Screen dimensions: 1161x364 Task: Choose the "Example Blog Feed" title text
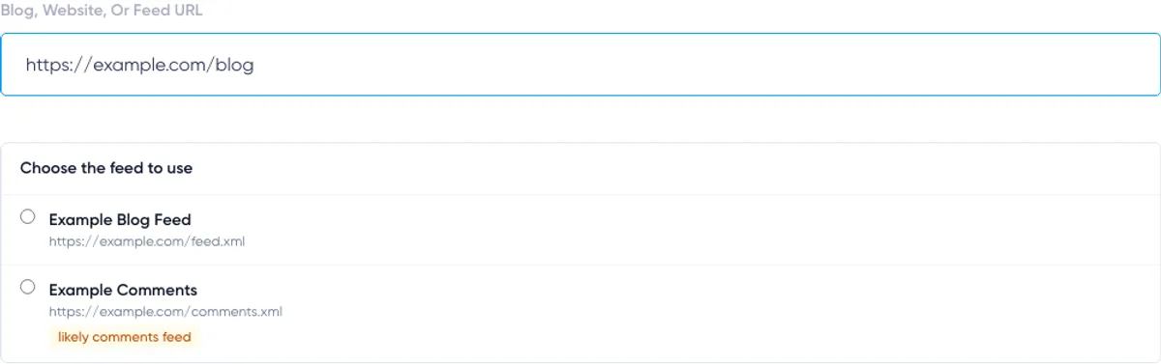tap(120, 220)
